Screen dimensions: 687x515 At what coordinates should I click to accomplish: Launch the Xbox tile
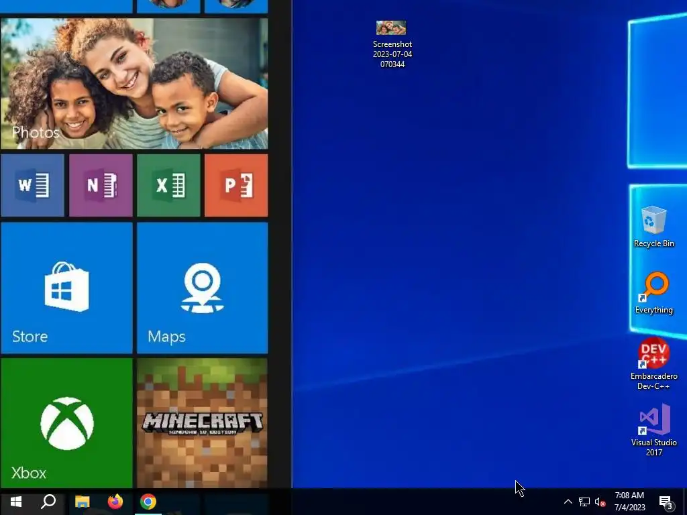click(66, 423)
